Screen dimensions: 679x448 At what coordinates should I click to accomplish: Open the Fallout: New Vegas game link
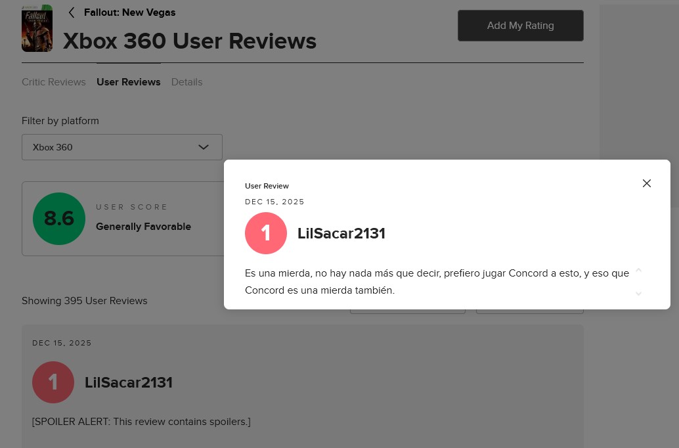coord(129,12)
